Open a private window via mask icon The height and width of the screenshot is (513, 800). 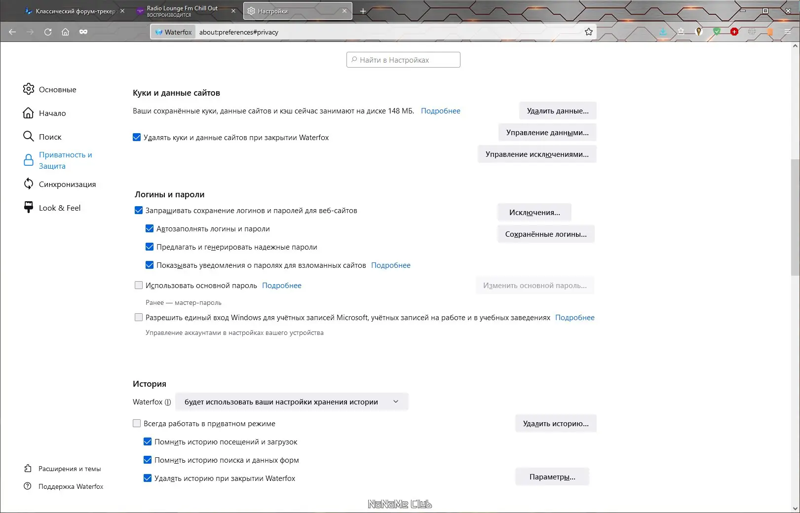tap(83, 32)
